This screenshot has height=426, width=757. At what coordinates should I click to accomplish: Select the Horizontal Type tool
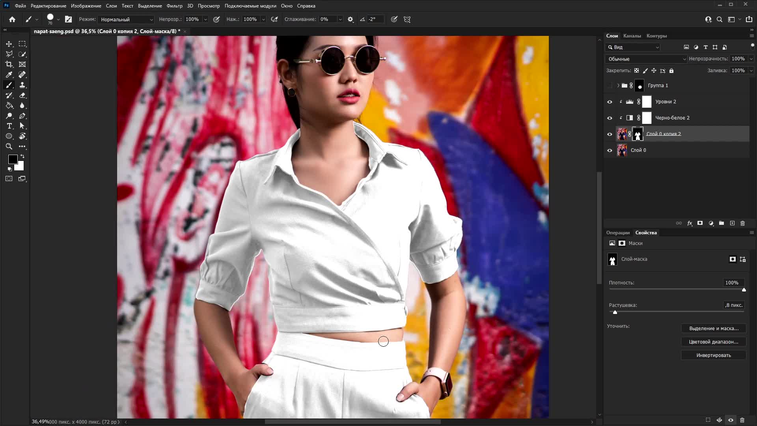[9, 126]
